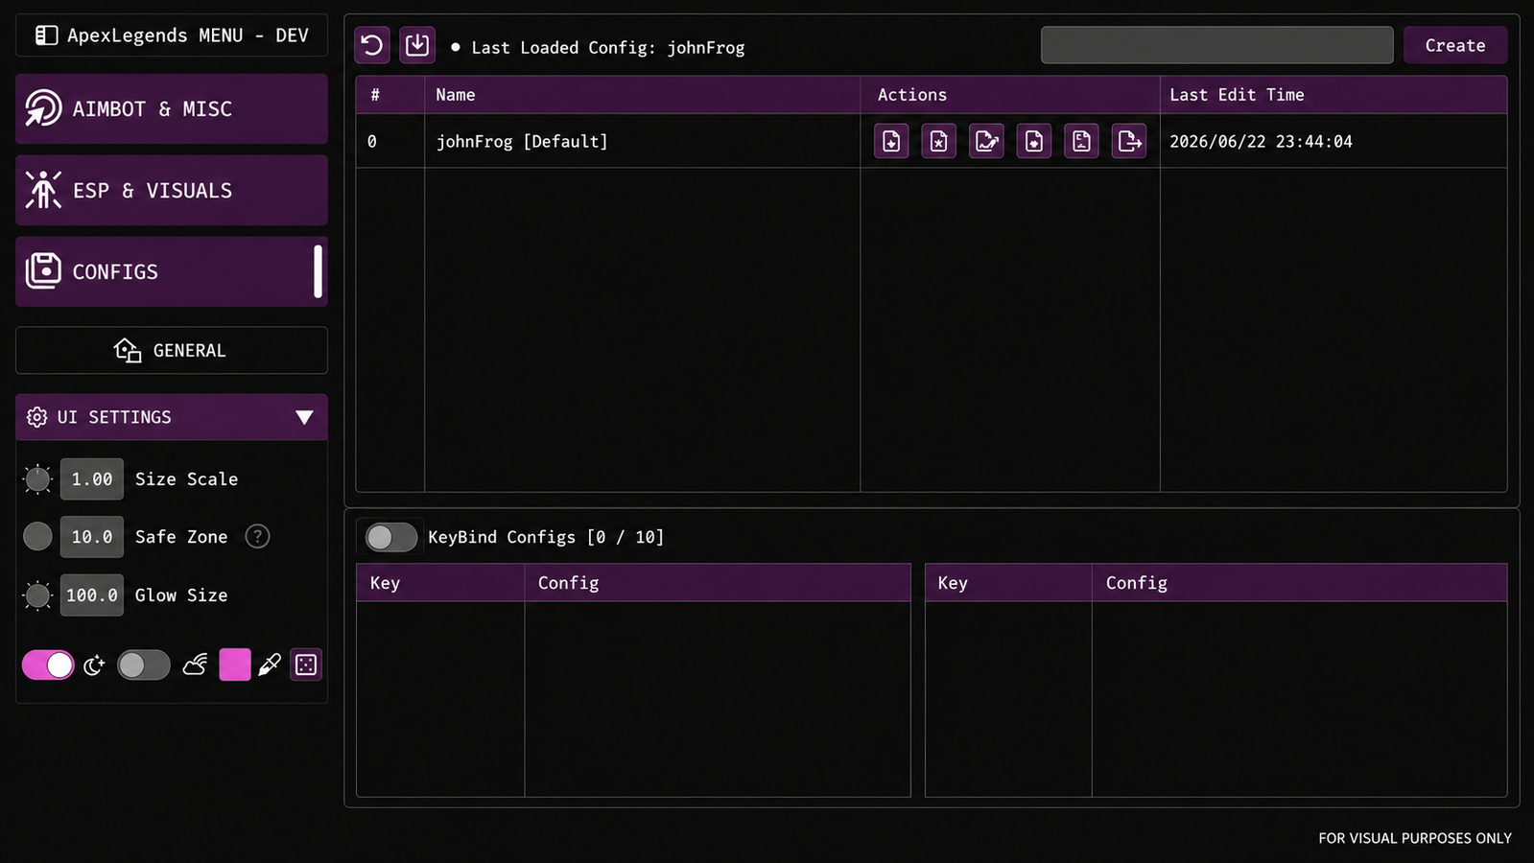Click the Create config button
This screenshot has height=863, width=1534.
1454,45
